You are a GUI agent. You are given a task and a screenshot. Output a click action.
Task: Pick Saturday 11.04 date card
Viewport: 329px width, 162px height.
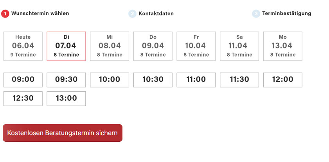(239, 46)
